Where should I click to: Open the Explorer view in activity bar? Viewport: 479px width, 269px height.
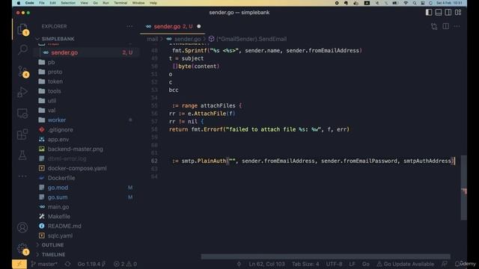tap(22, 30)
